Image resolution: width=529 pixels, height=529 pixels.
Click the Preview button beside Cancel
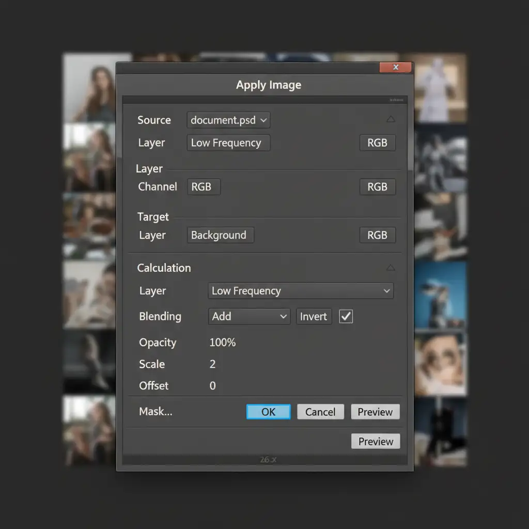point(375,412)
